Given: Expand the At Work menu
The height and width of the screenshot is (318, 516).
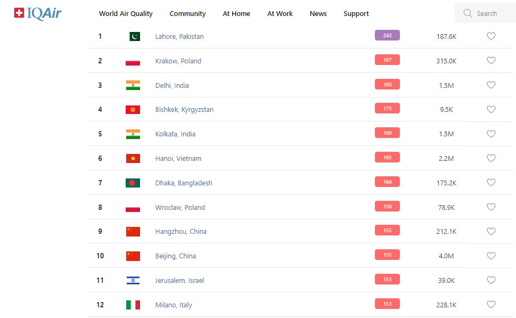Looking at the screenshot, I should click(x=280, y=14).
